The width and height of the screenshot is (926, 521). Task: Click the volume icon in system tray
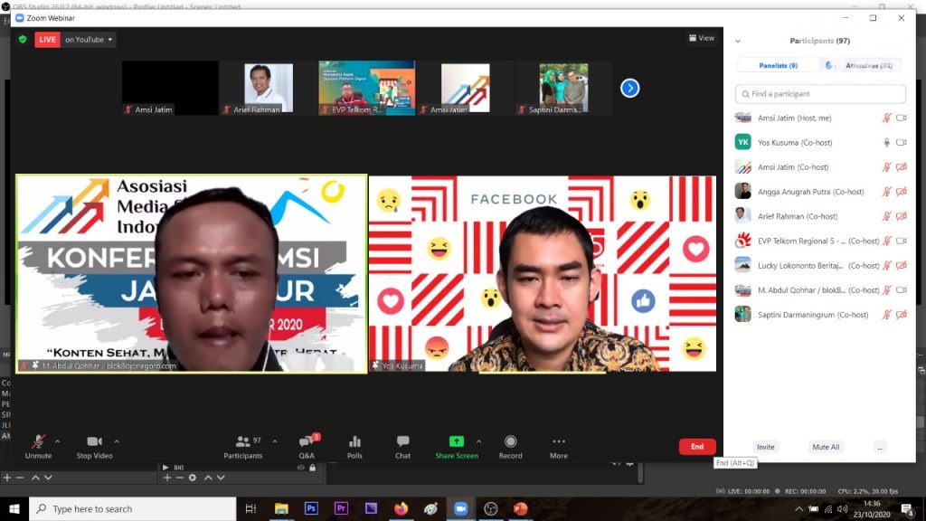point(842,508)
